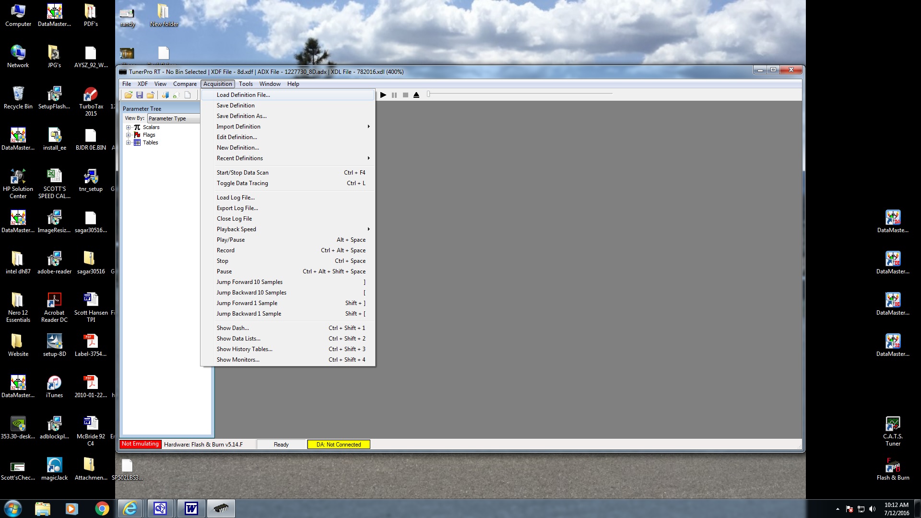Open Internet Explorer from the taskbar
The height and width of the screenshot is (518, 921).
[130, 508]
